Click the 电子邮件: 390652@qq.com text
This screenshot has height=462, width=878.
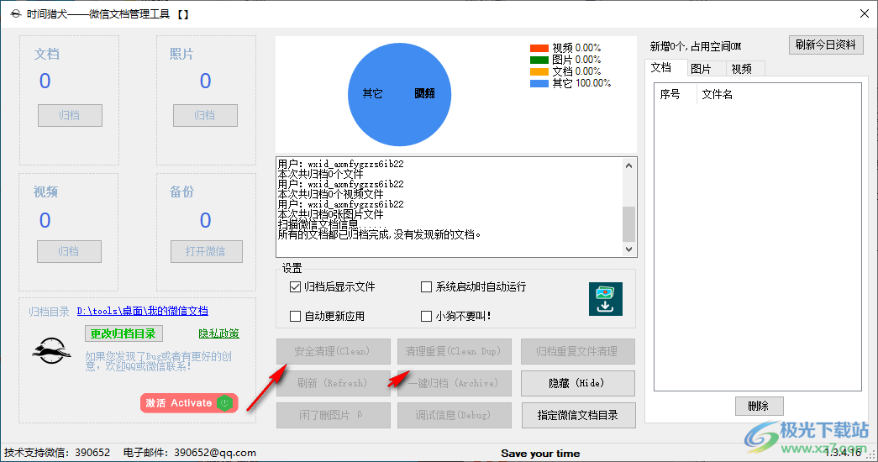[x=190, y=453]
